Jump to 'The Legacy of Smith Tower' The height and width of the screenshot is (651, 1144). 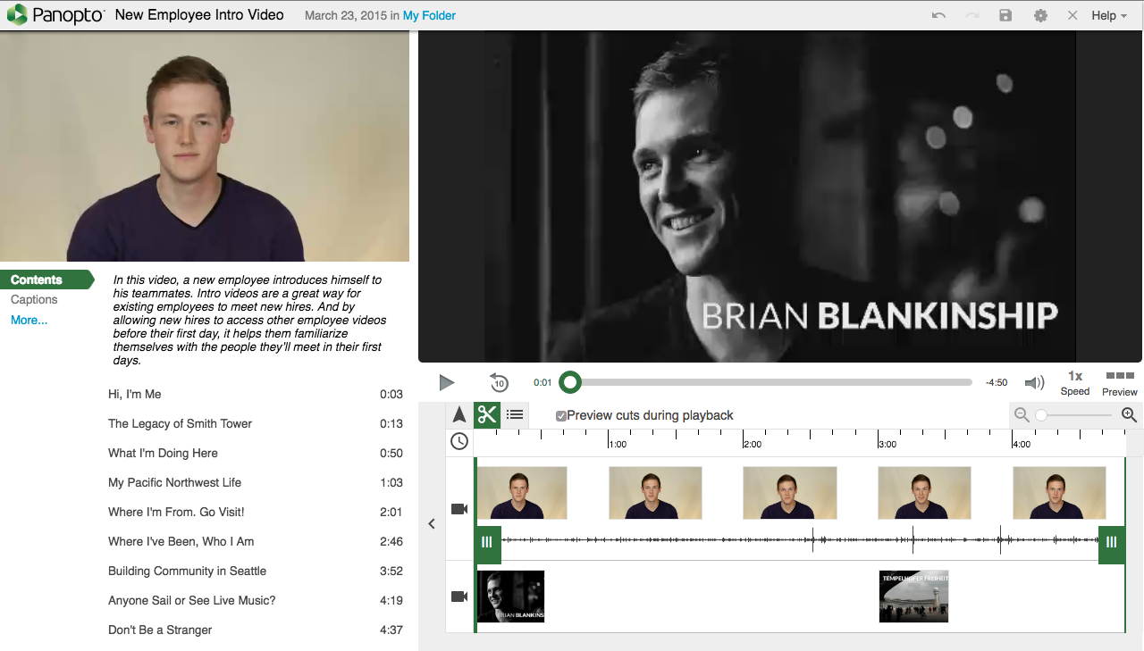(x=256, y=423)
